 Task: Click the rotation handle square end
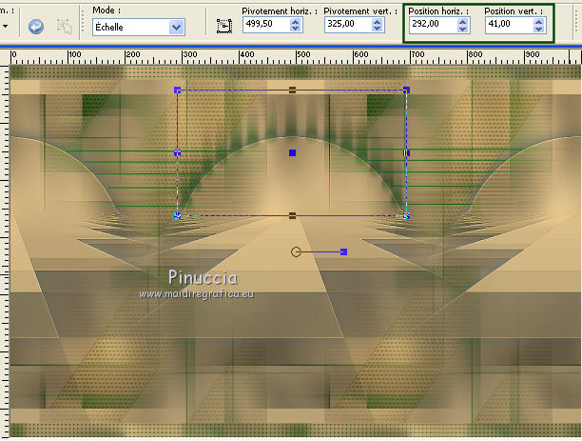pyautogui.click(x=343, y=252)
